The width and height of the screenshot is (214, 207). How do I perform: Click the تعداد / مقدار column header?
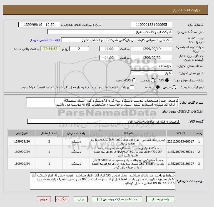pyautogui.click(x=49, y=133)
